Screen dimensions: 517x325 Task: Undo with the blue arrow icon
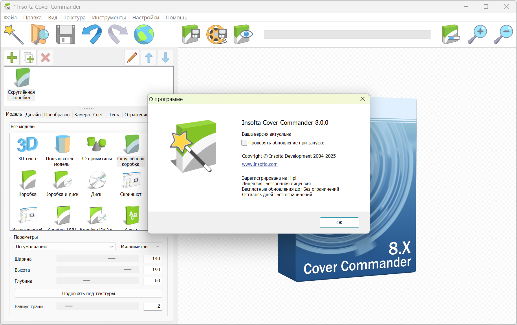(x=92, y=34)
